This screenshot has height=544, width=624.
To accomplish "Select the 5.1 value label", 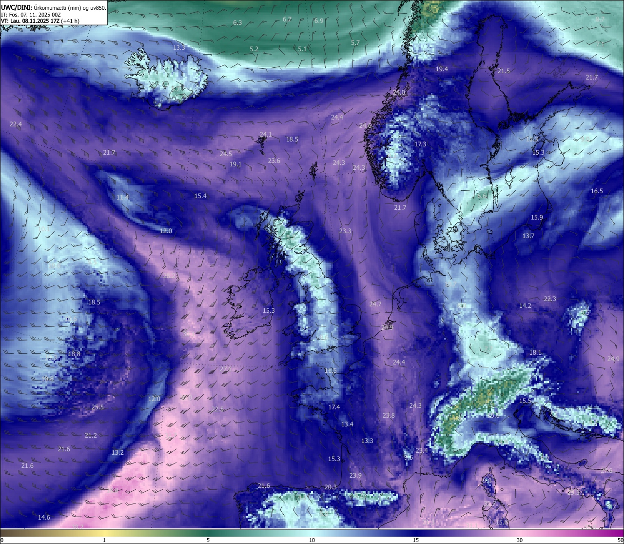I will (x=302, y=49).
